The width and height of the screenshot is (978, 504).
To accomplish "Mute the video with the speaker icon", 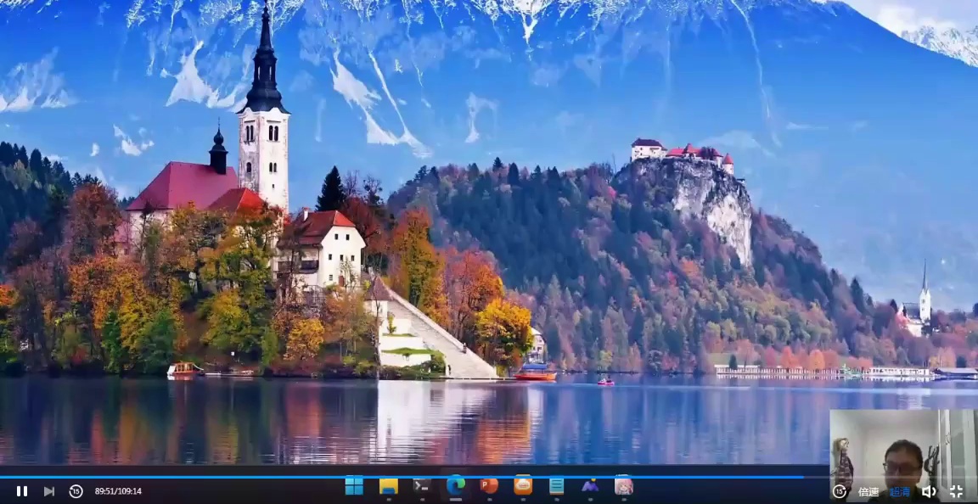I will pyautogui.click(x=929, y=491).
